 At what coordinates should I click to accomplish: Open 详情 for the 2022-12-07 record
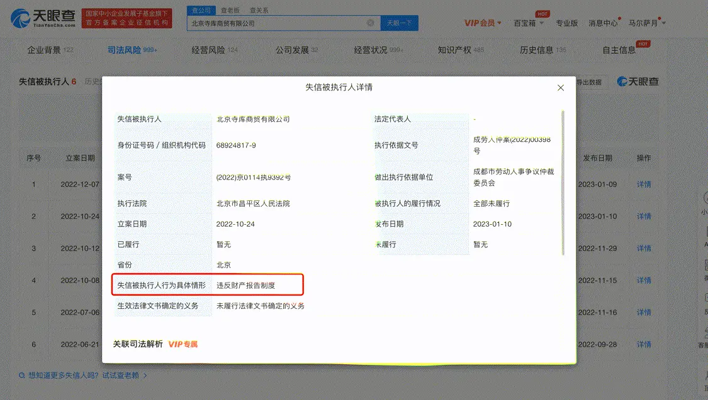coord(643,184)
